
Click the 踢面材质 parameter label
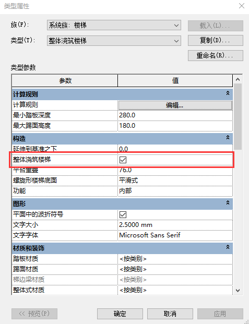26,269
